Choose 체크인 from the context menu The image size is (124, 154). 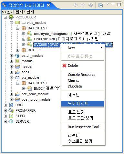[x=82, y=95]
